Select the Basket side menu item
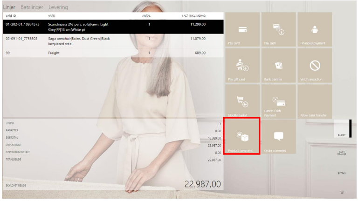 (x=342, y=129)
